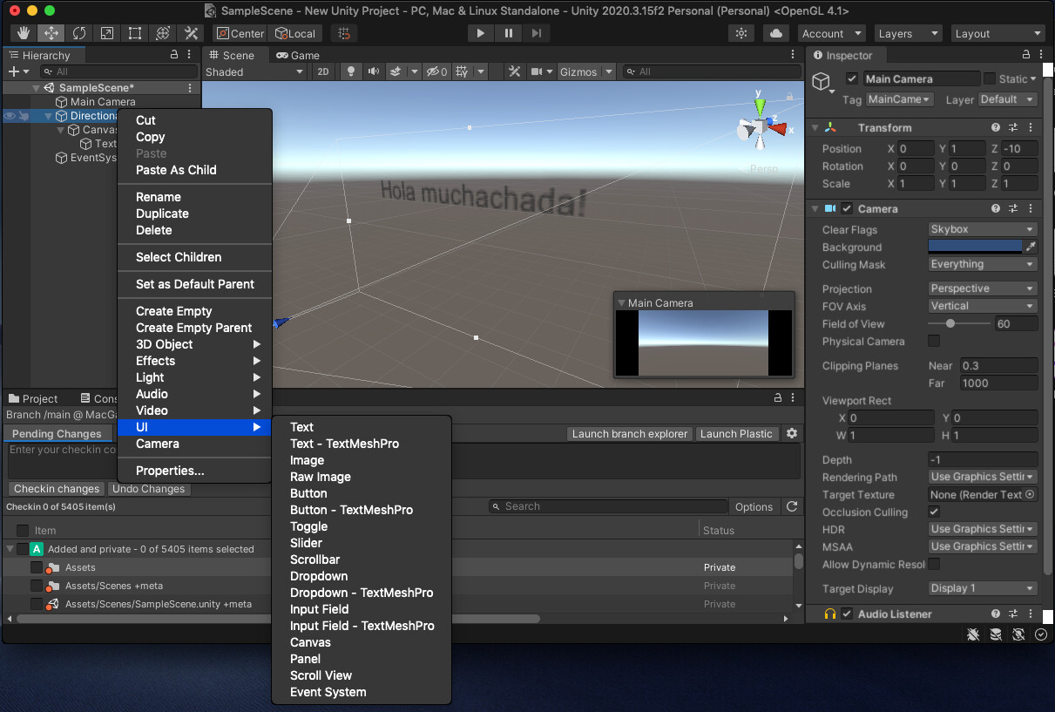Select the Scale tool
This screenshot has width=1055, height=712.
click(x=107, y=33)
